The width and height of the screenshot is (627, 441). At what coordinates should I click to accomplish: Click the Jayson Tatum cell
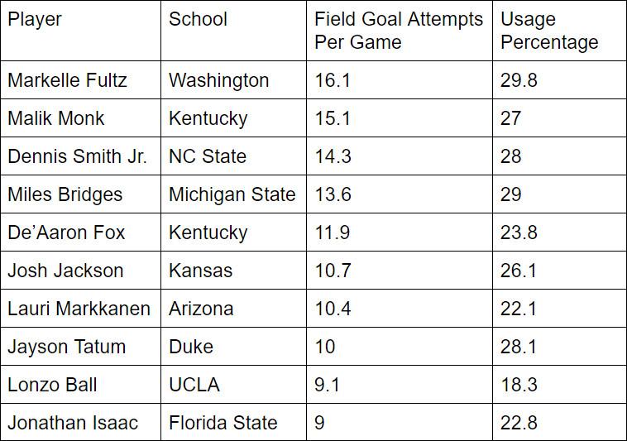click(x=66, y=347)
